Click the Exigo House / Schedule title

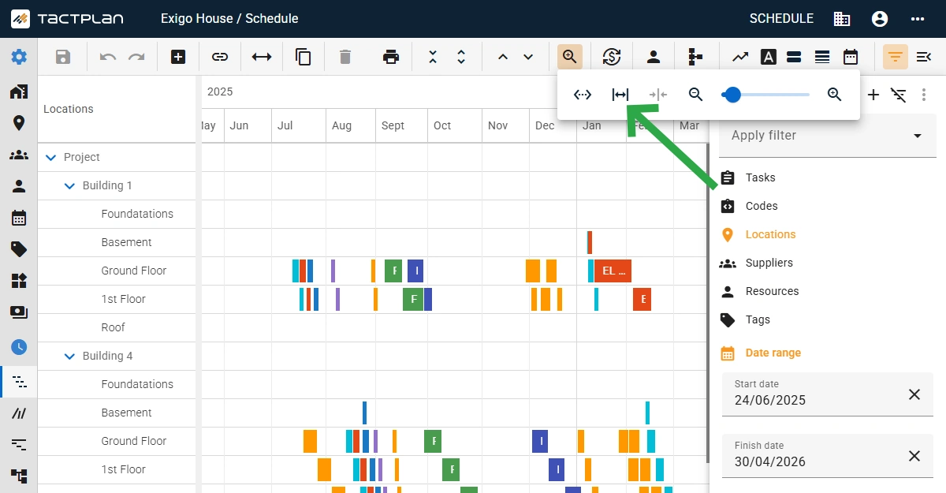pos(229,19)
